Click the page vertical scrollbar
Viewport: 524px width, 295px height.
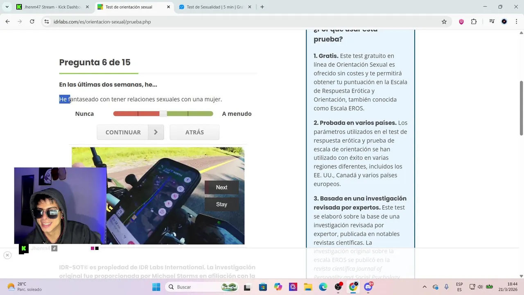point(521,108)
